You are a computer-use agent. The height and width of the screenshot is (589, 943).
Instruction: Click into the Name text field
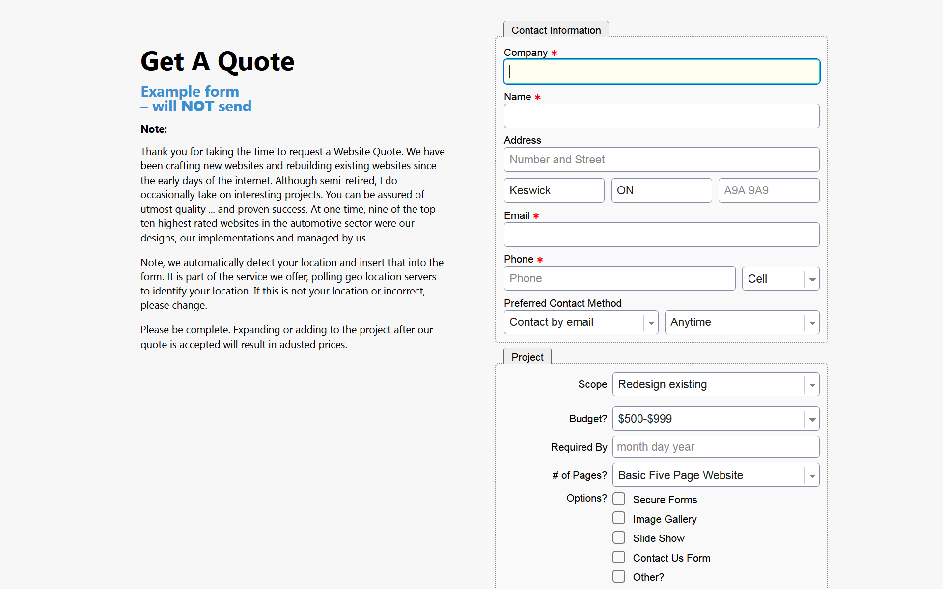(662, 116)
